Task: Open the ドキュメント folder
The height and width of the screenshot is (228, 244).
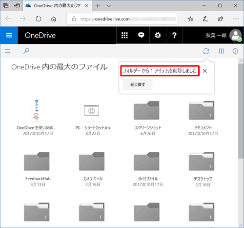Action: (203, 118)
